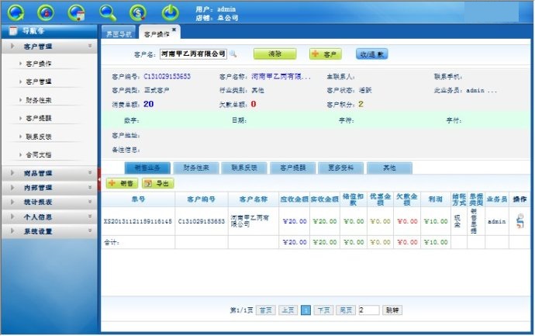Focus the 客户名 search input field
Screen dimensions: 535x336
click(x=194, y=54)
